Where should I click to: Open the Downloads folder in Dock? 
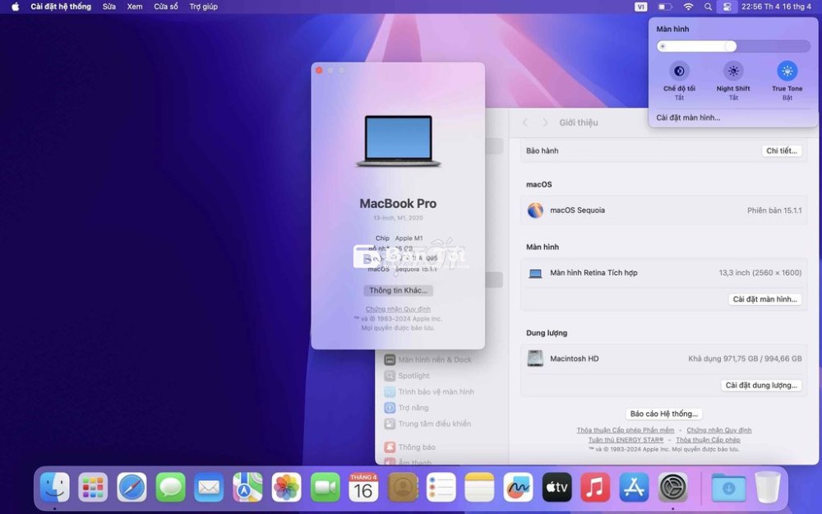pyautogui.click(x=728, y=487)
